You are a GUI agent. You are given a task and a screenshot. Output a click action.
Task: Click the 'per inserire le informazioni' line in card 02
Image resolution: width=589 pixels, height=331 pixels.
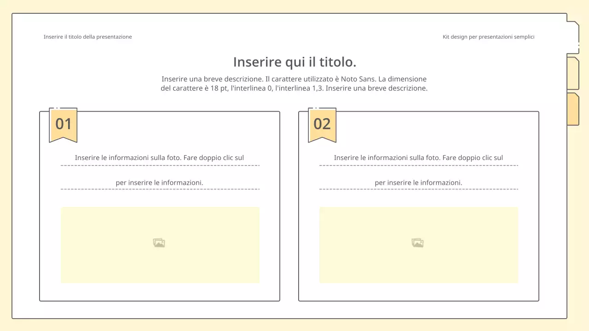pos(418,183)
